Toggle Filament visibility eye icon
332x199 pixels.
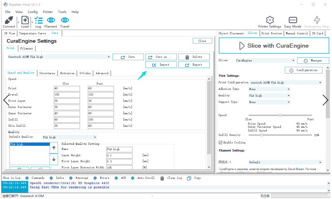coord(51,20)
